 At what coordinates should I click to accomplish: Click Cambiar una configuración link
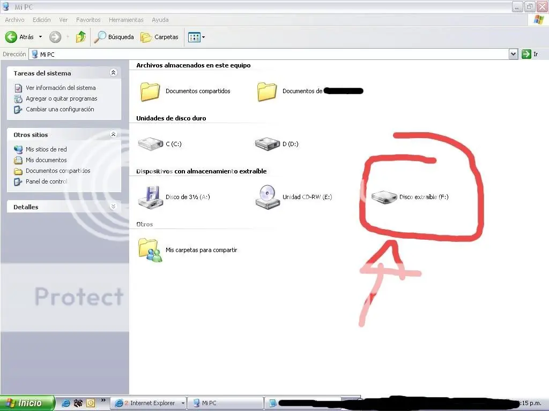coord(60,109)
